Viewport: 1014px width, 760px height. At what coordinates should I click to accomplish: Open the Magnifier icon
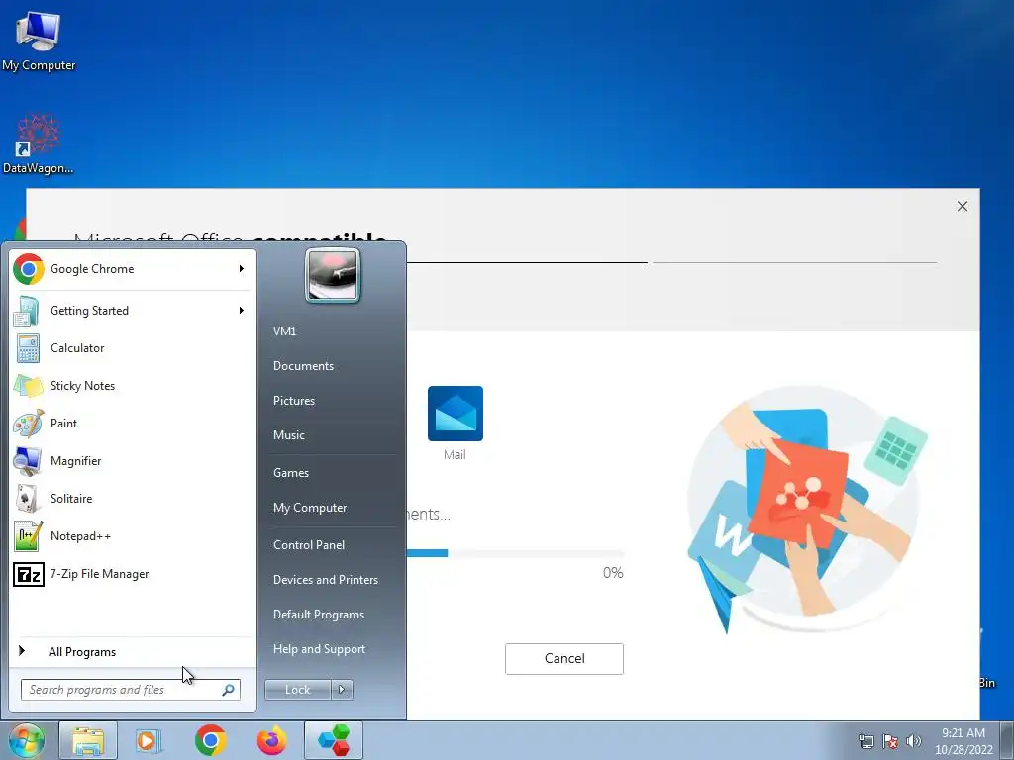point(28,461)
